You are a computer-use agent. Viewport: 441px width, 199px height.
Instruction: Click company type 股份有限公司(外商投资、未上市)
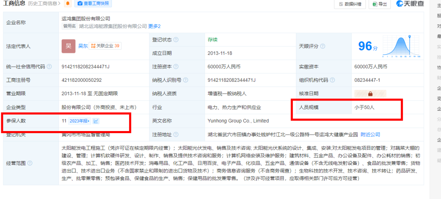[x=99, y=107]
